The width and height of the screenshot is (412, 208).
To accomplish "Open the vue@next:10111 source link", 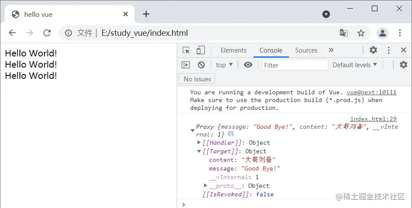I will [x=371, y=92].
